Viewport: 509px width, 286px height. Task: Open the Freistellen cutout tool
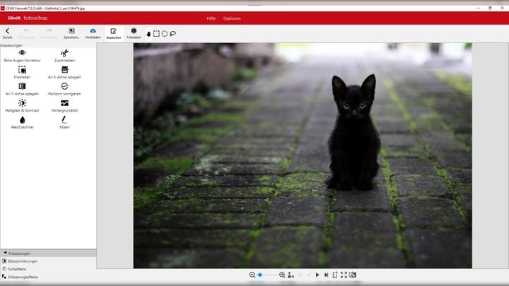pos(22,72)
